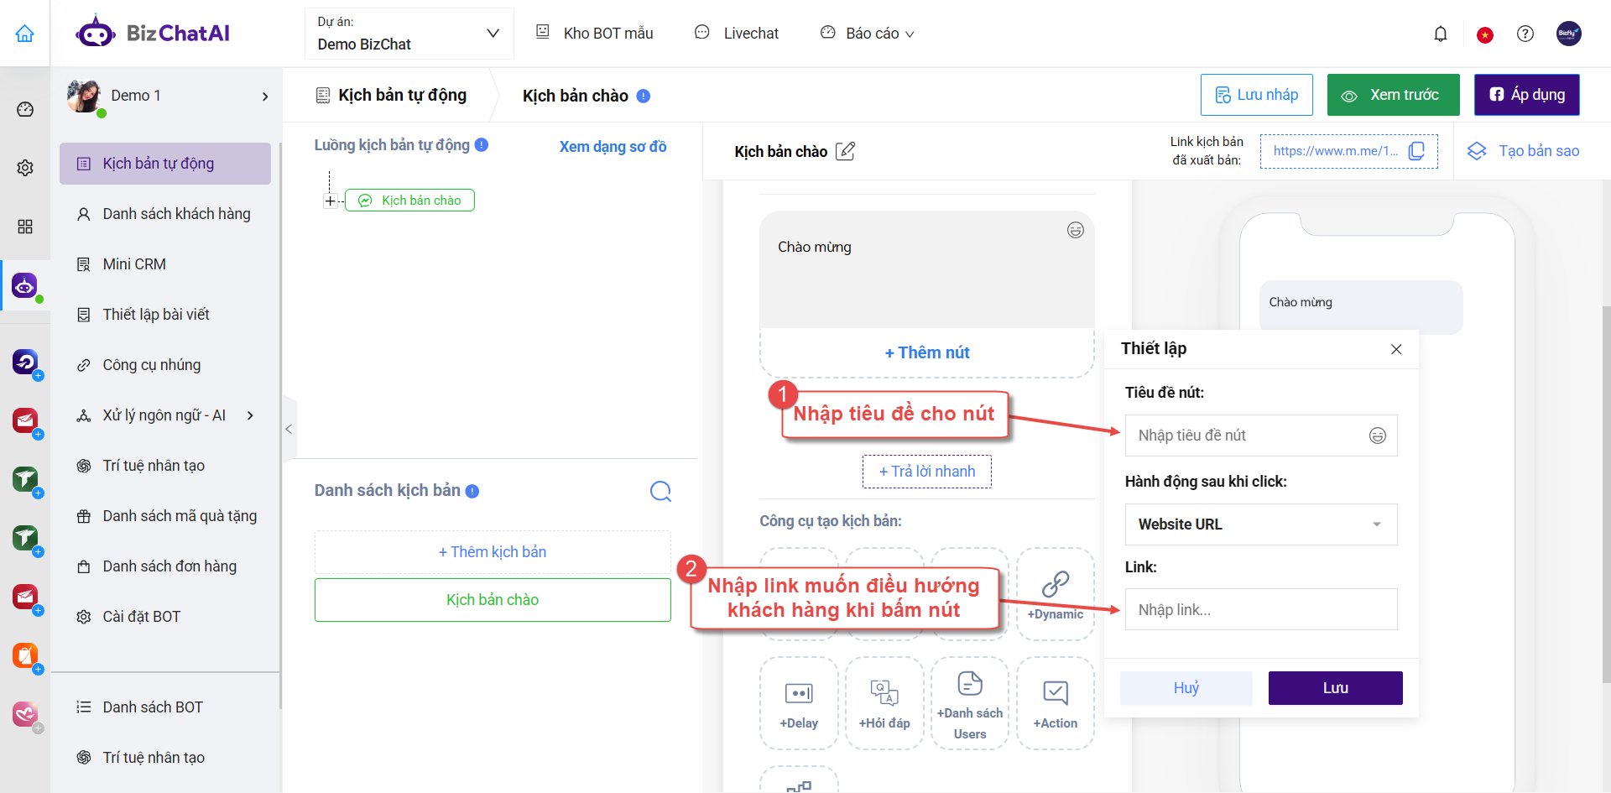Open emoji picker in button title field
Image resolution: width=1611 pixels, height=793 pixels.
click(1378, 436)
